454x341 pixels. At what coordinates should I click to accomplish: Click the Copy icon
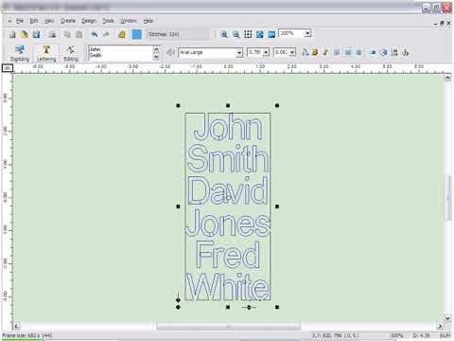67,34
